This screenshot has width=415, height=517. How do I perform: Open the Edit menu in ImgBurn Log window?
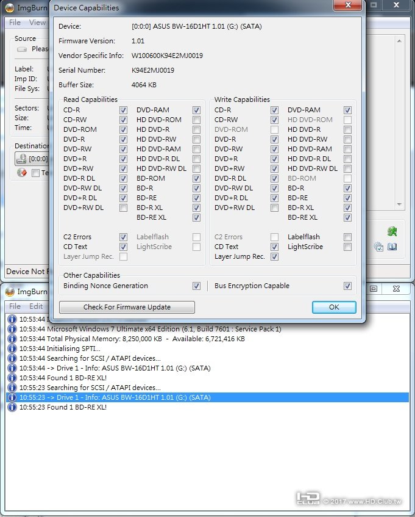[x=36, y=306]
